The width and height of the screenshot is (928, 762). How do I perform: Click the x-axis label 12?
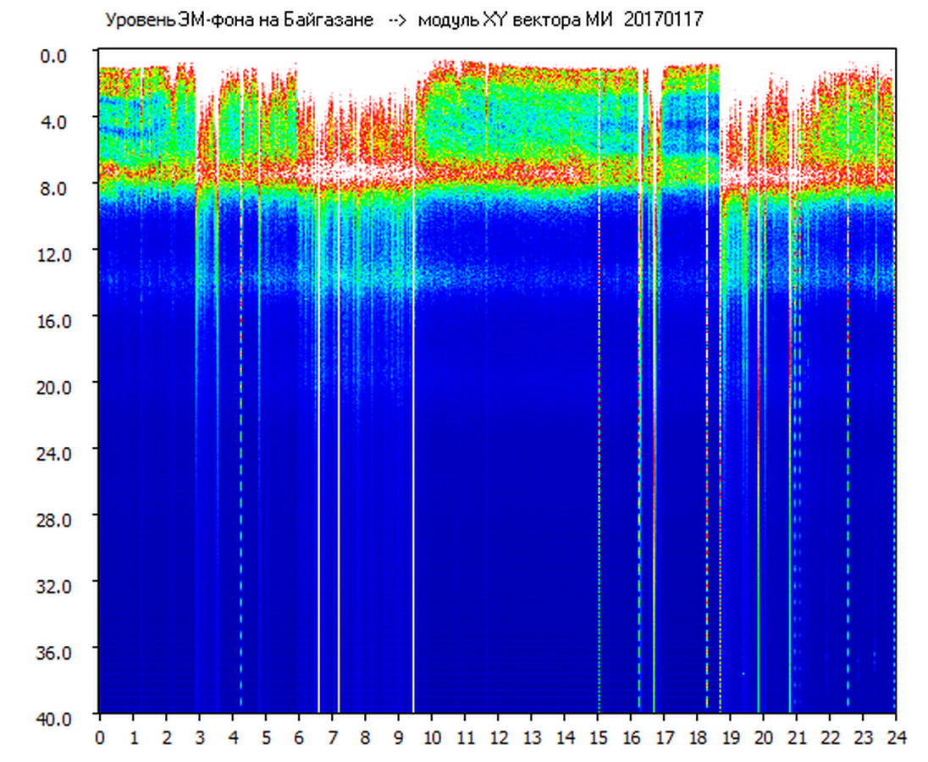click(498, 737)
